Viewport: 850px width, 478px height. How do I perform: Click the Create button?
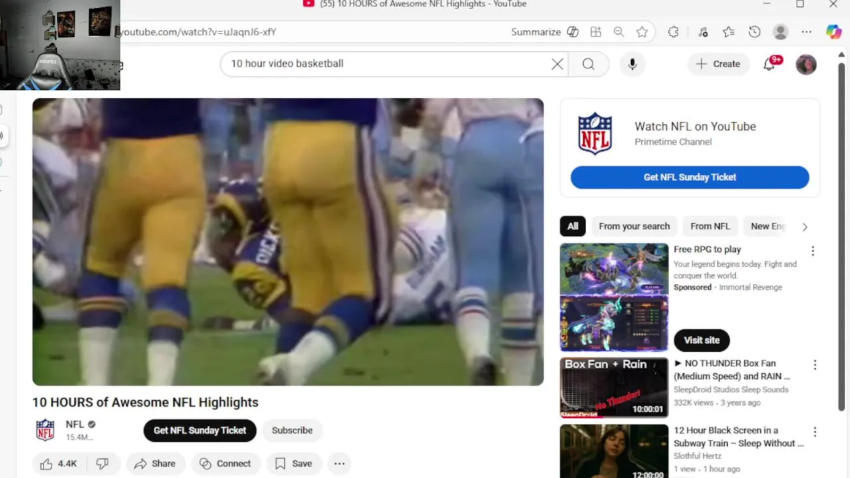[718, 64]
